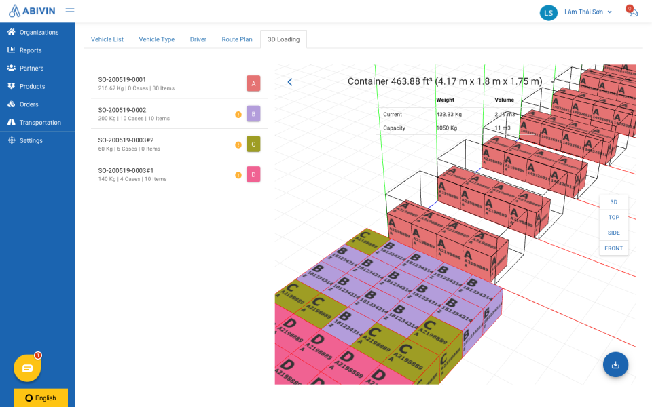652x407 pixels.
Task: Go to Orders in the sidebar
Action: coord(29,104)
